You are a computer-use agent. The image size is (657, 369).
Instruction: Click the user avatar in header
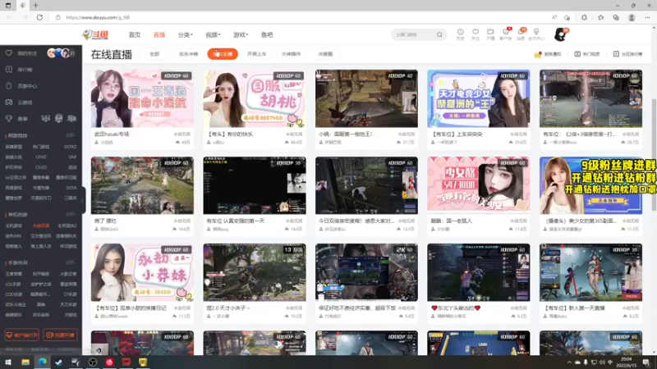pos(560,34)
